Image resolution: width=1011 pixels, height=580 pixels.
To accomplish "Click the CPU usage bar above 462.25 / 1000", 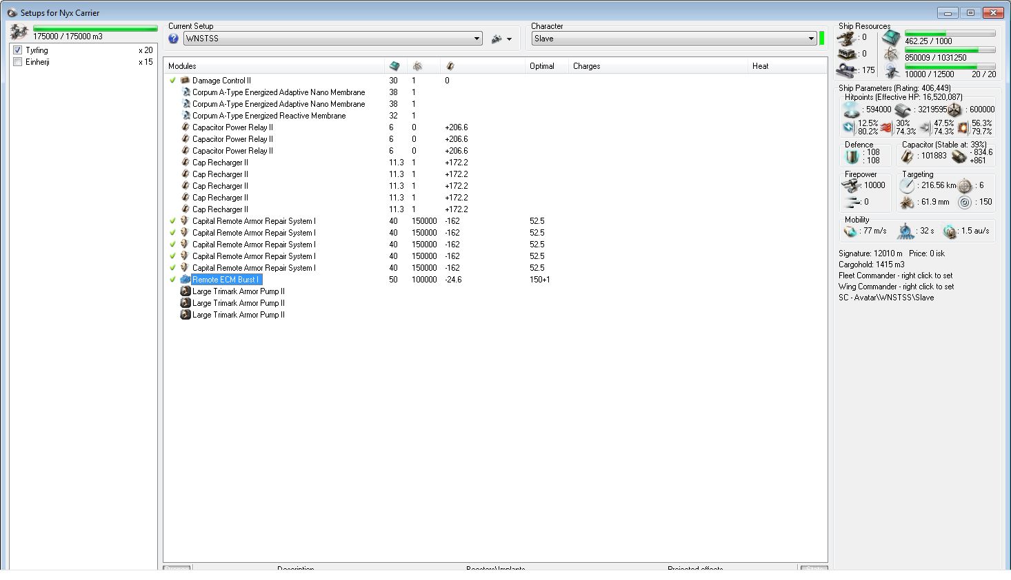I will pos(950,33).
